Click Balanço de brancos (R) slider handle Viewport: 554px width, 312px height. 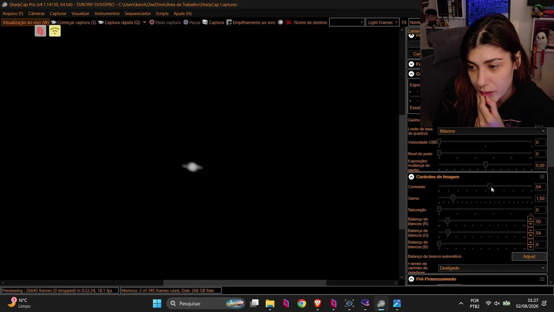448,221
